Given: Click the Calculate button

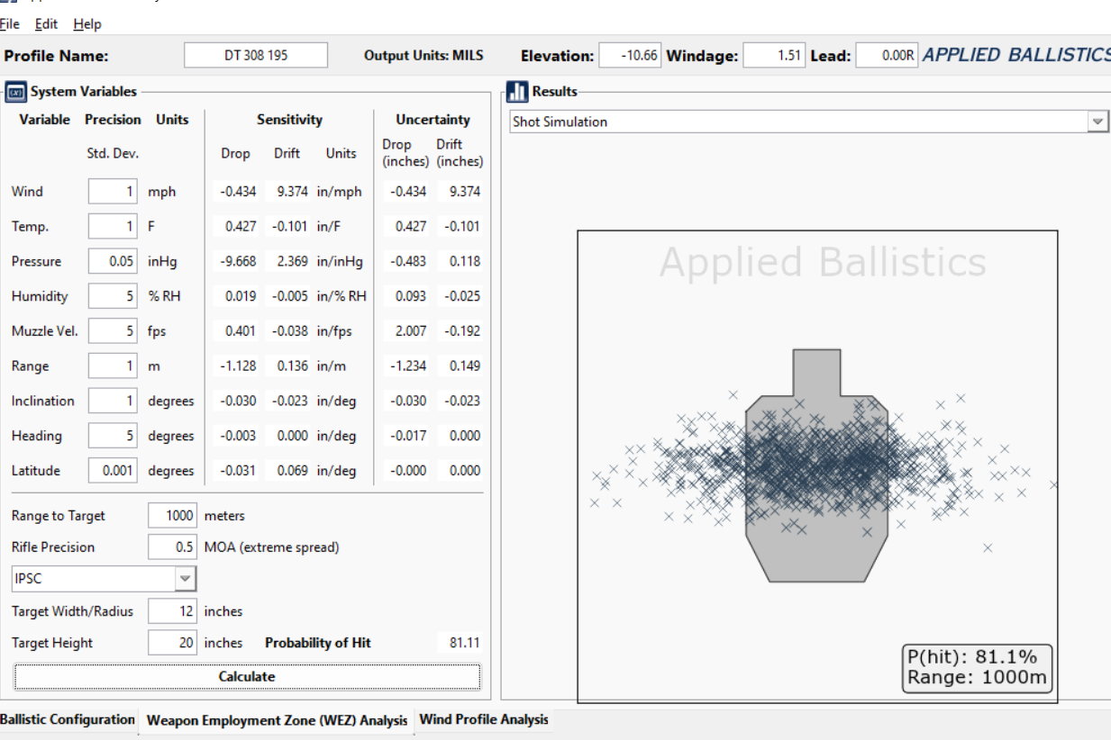Looking at the screenshot, I should 247,676.
